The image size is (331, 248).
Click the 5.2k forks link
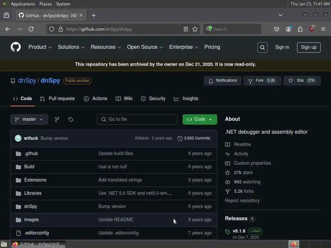[240, 191]
